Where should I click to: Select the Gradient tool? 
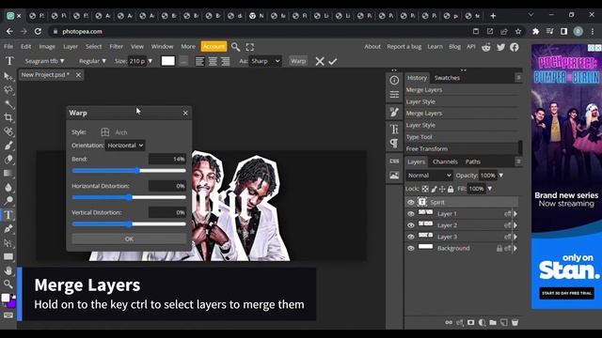click(8, 173)
